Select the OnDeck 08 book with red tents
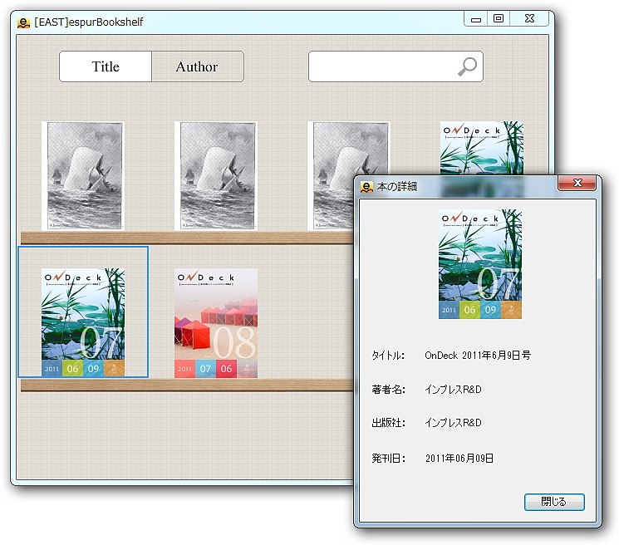The image size is (619, 545). click(216, 323)
